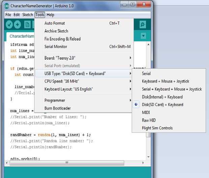Expand the CPU Speed "16 MHz" submenu
Image resolution: width=209 pixels, height=178 pixels.
coord(84,81)
